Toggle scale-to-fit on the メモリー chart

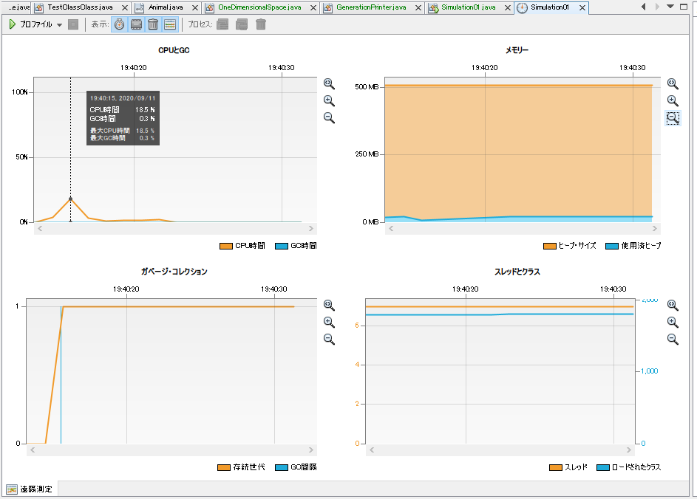click(x=673, y=83)
